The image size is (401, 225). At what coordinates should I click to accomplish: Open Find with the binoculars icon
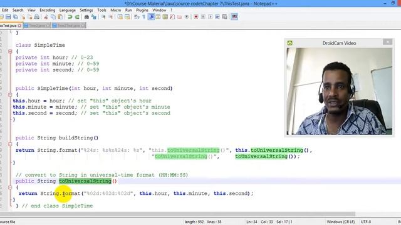click(x=86, y=17)
